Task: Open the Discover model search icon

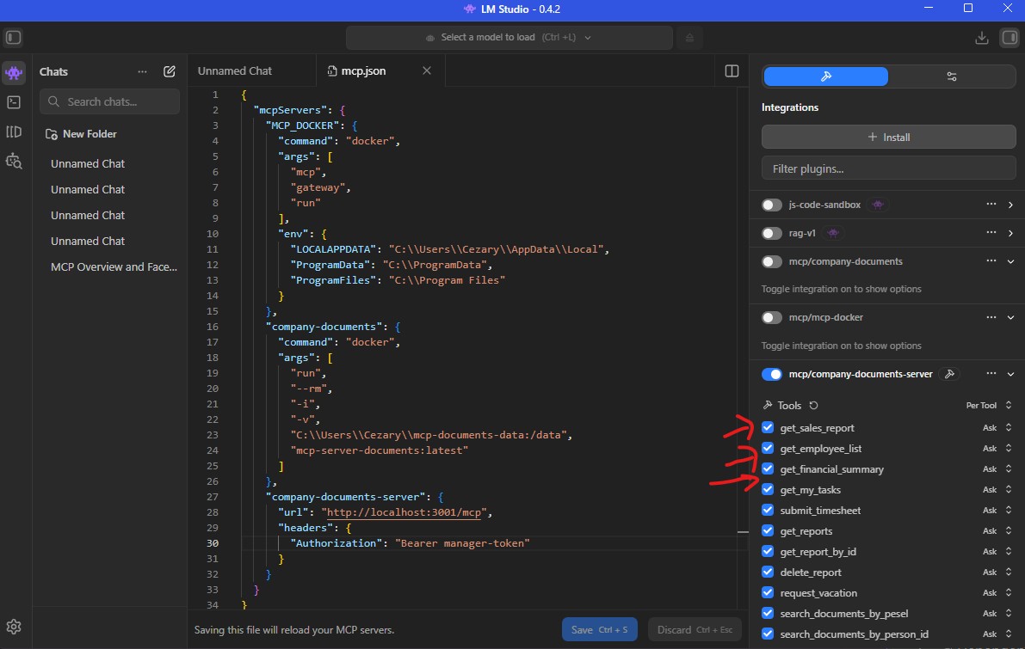Action: click(14, 162)
